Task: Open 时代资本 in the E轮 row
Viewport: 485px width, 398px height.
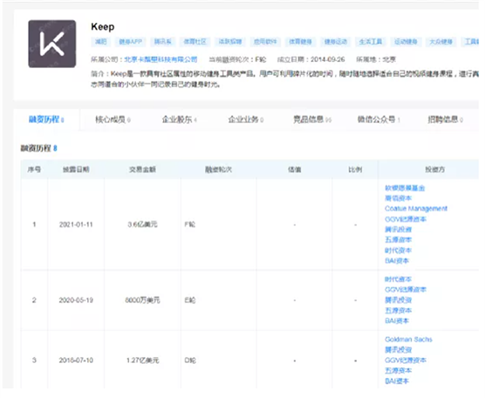Action: pyautogui.click(x=398, y=279)
